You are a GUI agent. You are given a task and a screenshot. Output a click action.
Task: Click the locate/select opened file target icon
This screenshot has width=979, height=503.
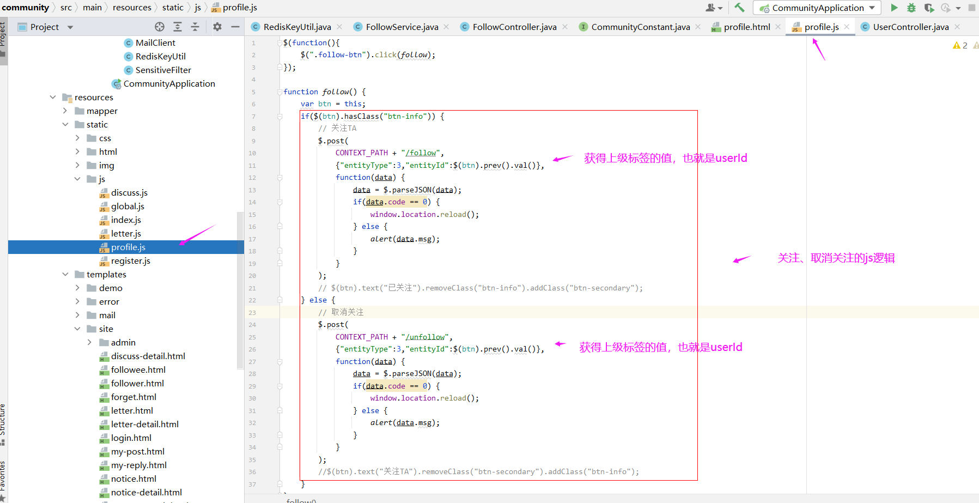point(160,27)
